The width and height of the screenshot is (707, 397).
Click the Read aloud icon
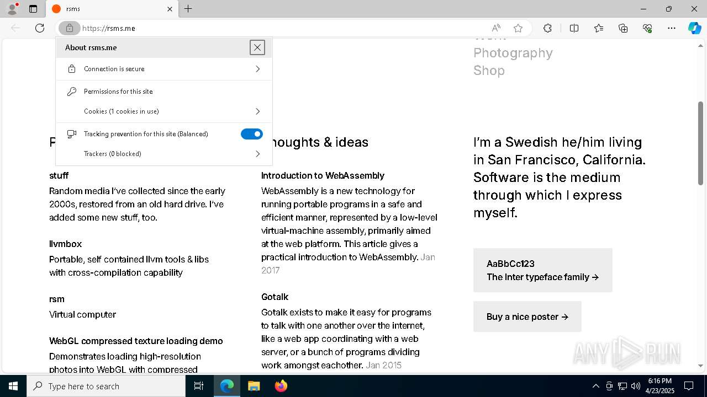[496, 28]
